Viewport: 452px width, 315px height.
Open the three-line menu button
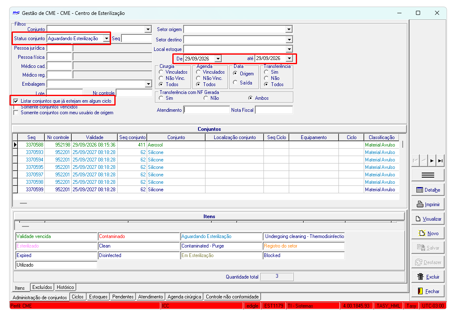tap(428, 175)
